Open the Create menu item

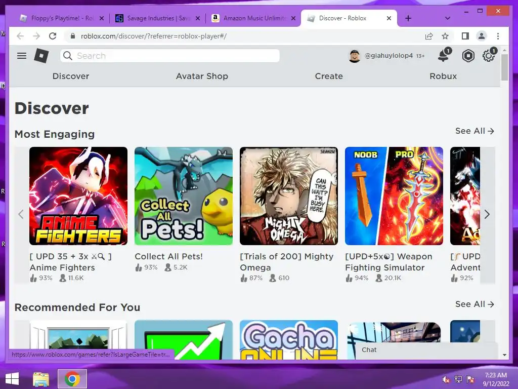pos(329,76)
